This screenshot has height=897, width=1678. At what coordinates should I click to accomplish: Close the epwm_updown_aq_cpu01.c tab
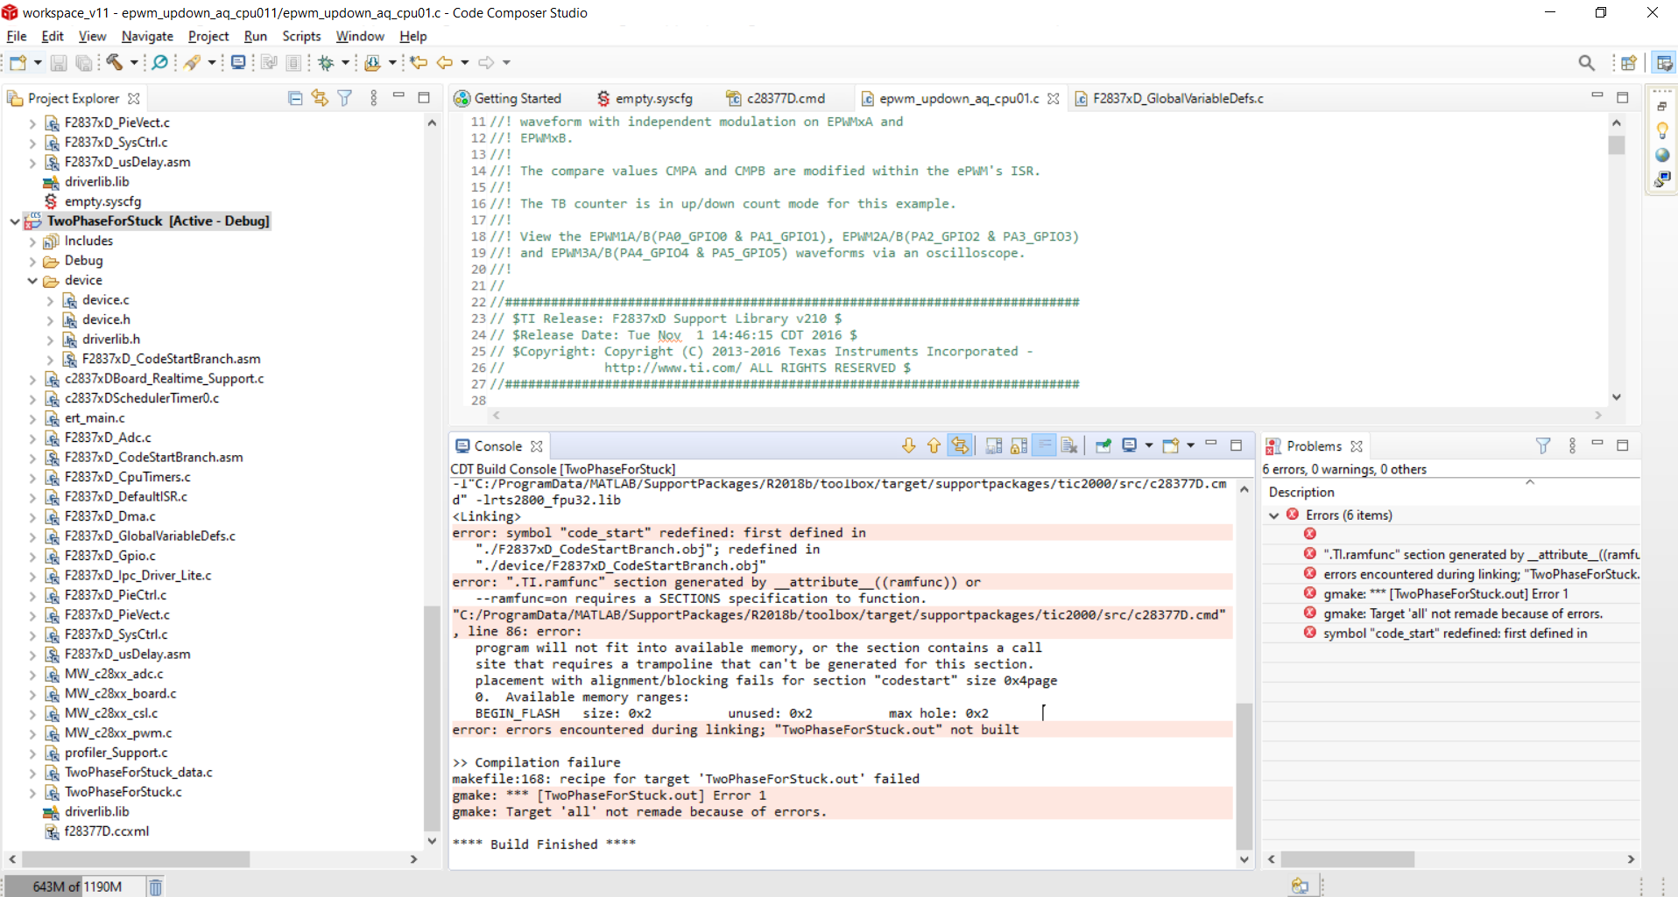[x=1053, y=98]
